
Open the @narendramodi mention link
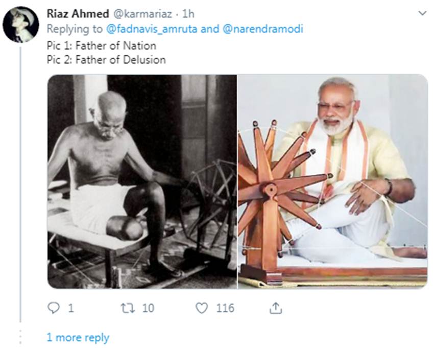[x=263, y=29]
